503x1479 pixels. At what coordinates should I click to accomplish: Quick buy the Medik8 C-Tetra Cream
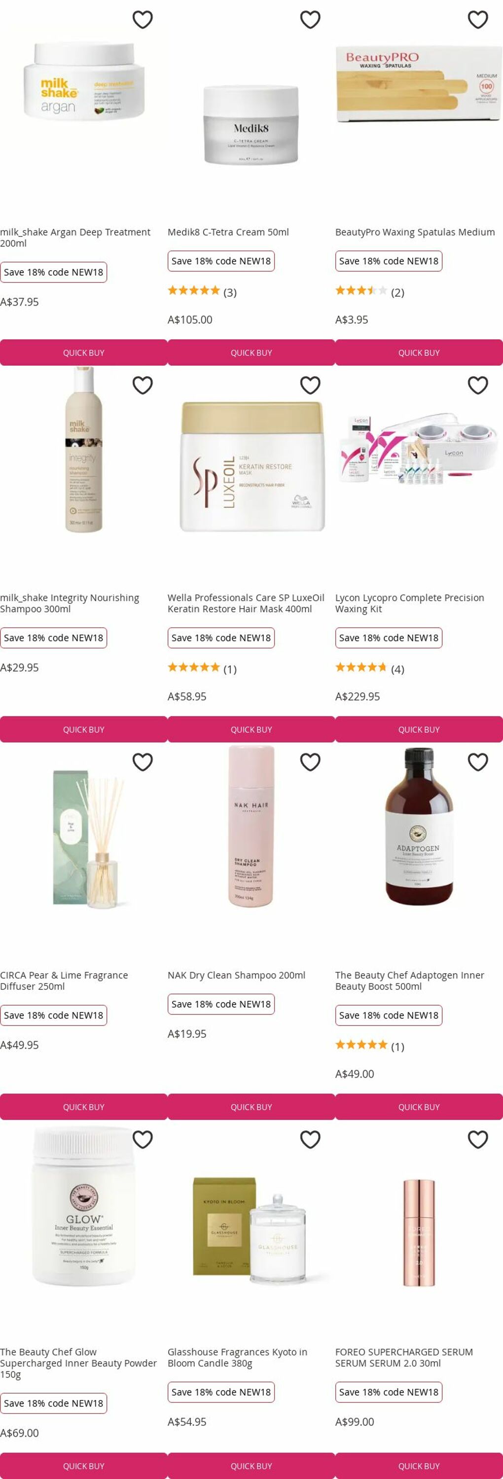[251, 352]
